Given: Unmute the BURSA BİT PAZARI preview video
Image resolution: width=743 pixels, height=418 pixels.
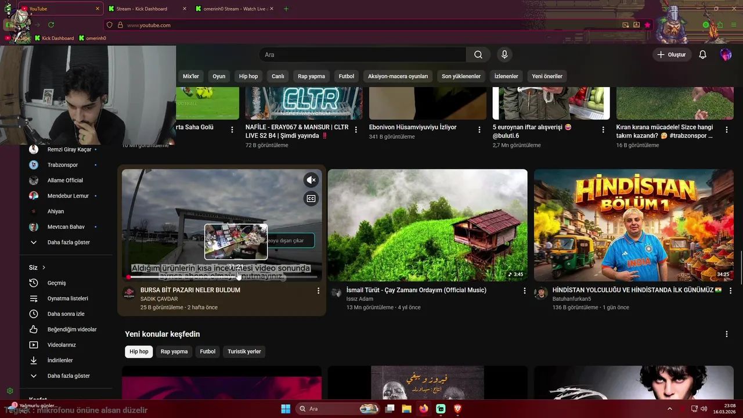Looking at the screenshot, I should point(311,180).
